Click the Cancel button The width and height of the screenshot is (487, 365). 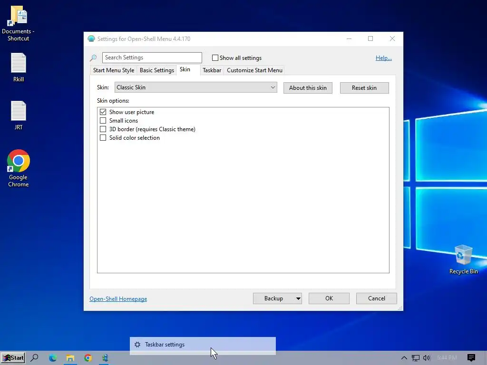pos(377,298)
